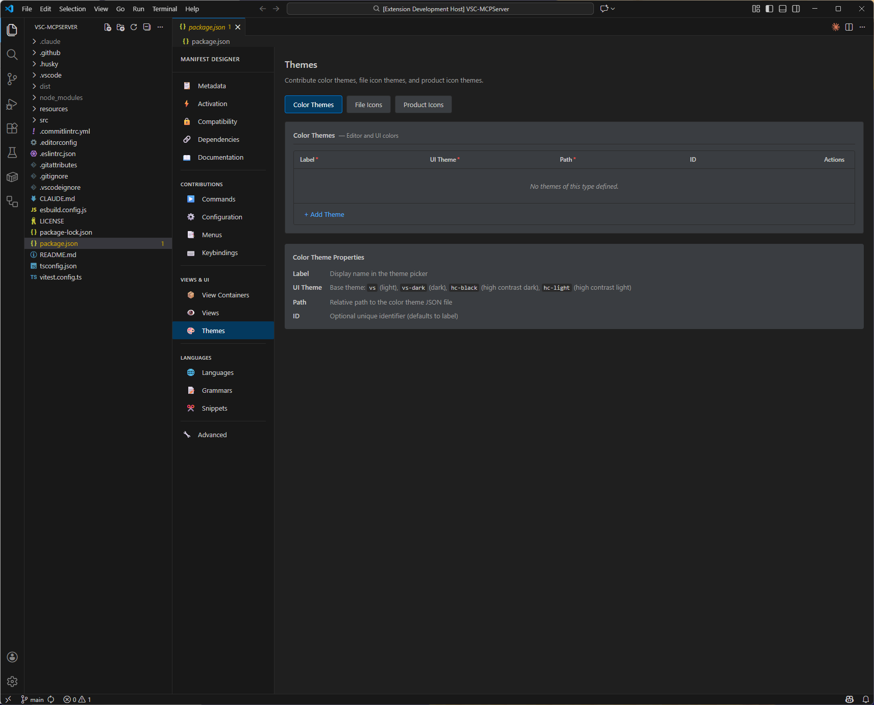
Task: Open explorer Views and More Actions menu
Action: tap(160, 27)
